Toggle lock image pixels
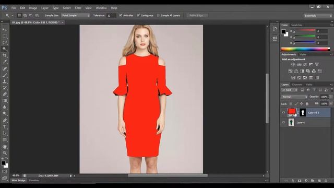Image resolution: width=334 pixels, height=188 pixels. [296, 104]
